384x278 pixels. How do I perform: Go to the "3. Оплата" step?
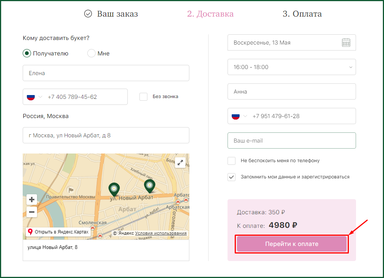(302, 14)
